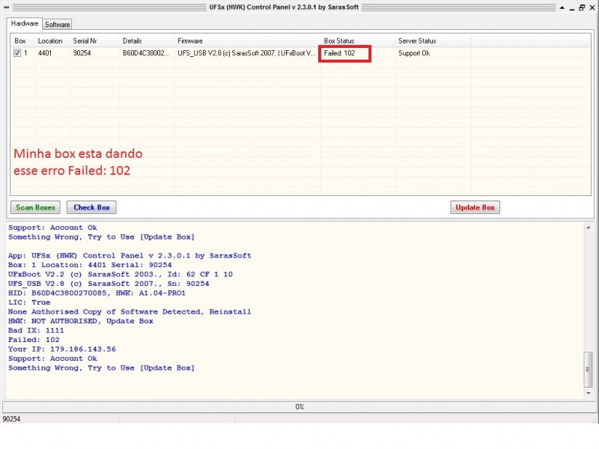599x449 pixels.
Task: Click log line starting with App: UFSx (HWK)
Action: [x=130, y=255]
